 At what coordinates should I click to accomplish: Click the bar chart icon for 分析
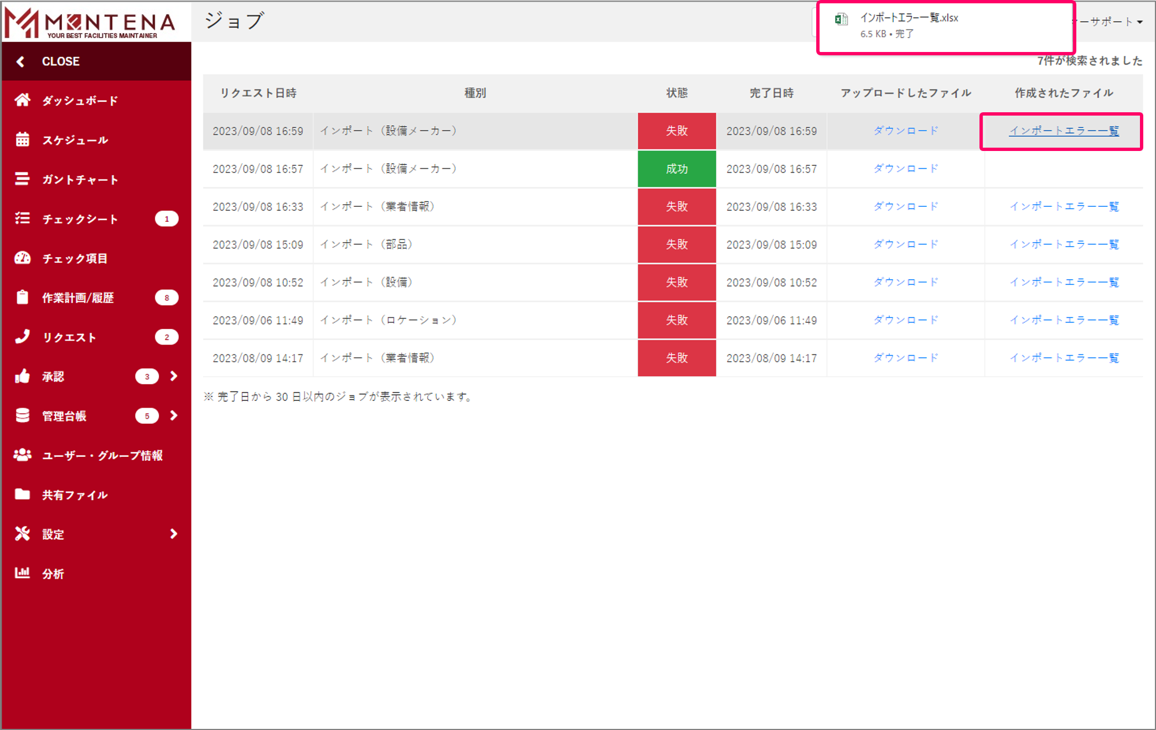pos(22,573)
